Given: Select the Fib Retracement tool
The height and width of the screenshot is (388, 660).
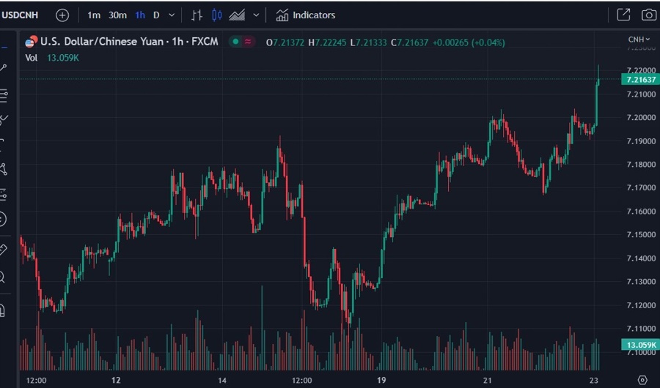Looking at the screenshot, I should (x=4, y=96).
